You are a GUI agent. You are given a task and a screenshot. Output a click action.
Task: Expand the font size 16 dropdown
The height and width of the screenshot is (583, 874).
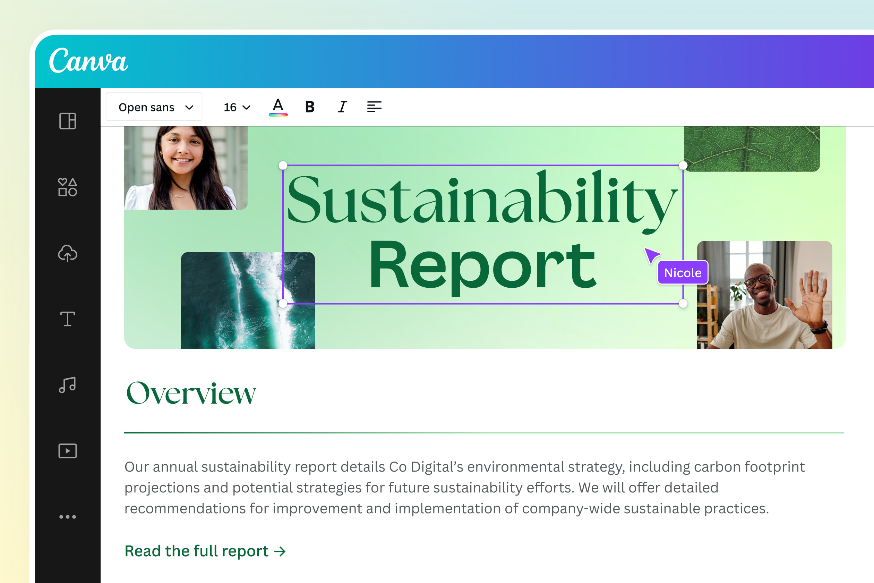point(237,108)
